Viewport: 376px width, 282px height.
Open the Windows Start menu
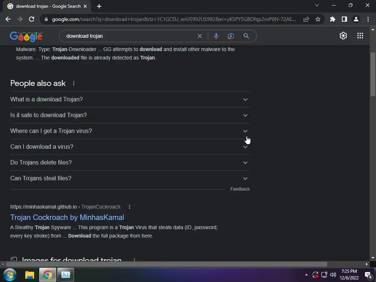10,275
